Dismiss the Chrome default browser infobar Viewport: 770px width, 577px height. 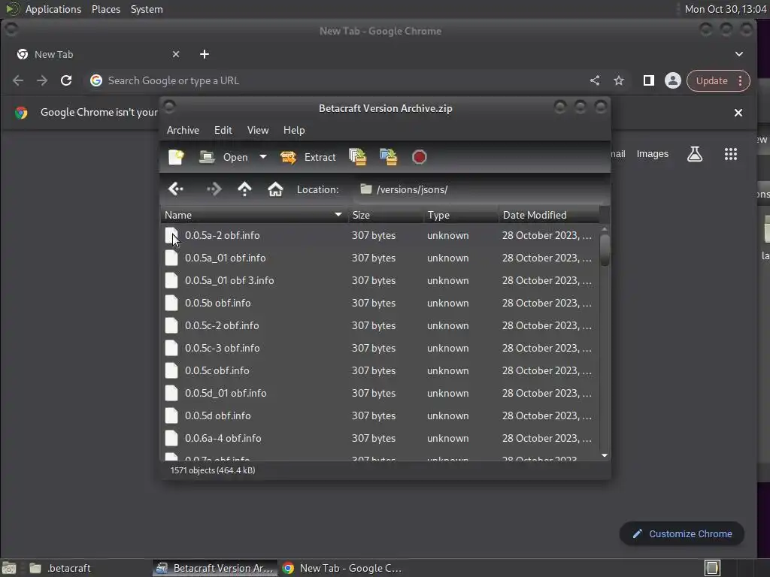pyautogui.click(x=738, y=113)
